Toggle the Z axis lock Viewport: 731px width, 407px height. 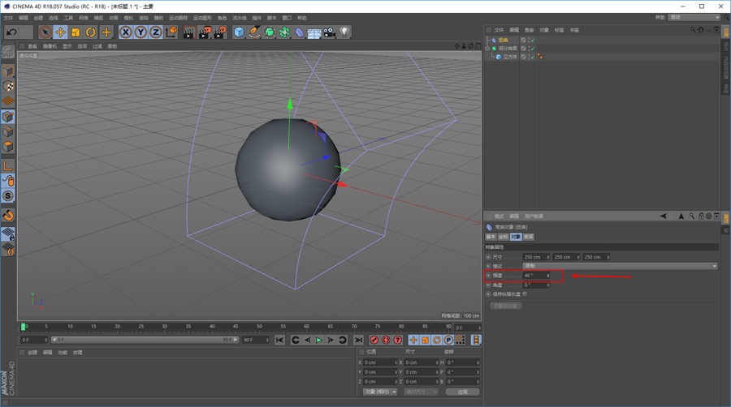coord(155,32)
